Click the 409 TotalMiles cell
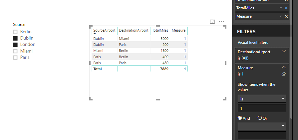This screenshot has width=298, height=140. click(165, 57)
